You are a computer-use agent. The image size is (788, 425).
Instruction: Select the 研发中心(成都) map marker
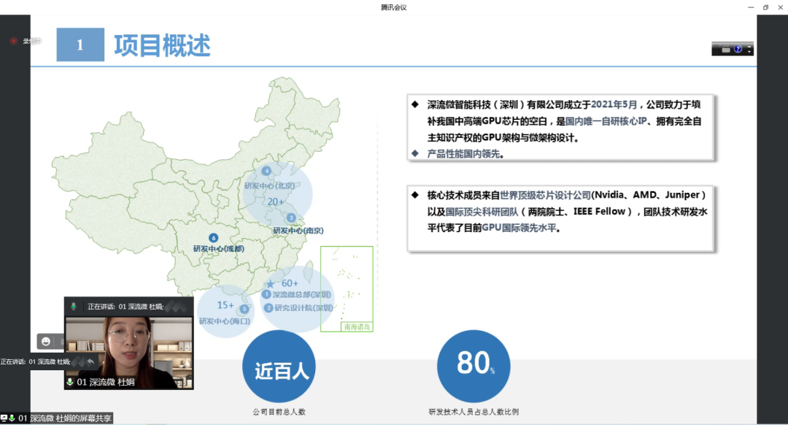(214, 238)
